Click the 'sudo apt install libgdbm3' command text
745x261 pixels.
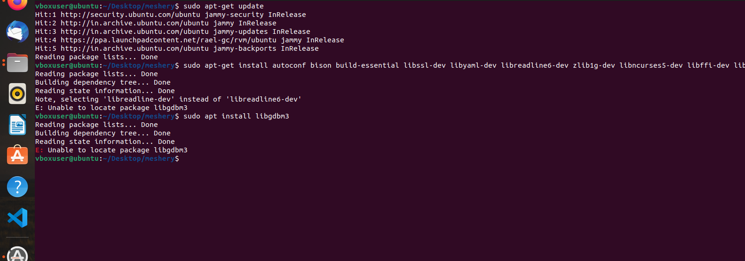pos(236,116)
